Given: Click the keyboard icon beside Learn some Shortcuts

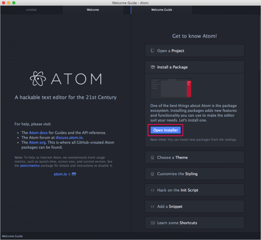Looking at the screenshot, I should pyautogui.click(x=153, y=223).
